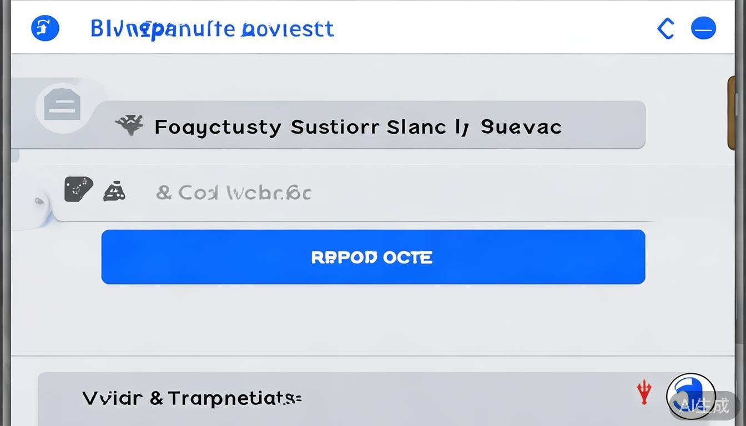Click the blue back chevron in header

coord(666,28)
